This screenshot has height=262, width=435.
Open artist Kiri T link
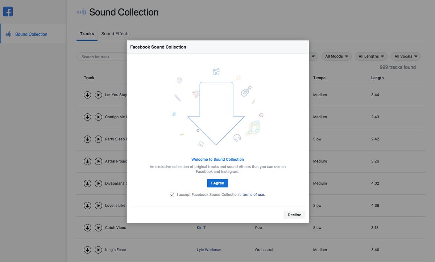[201, 228]
